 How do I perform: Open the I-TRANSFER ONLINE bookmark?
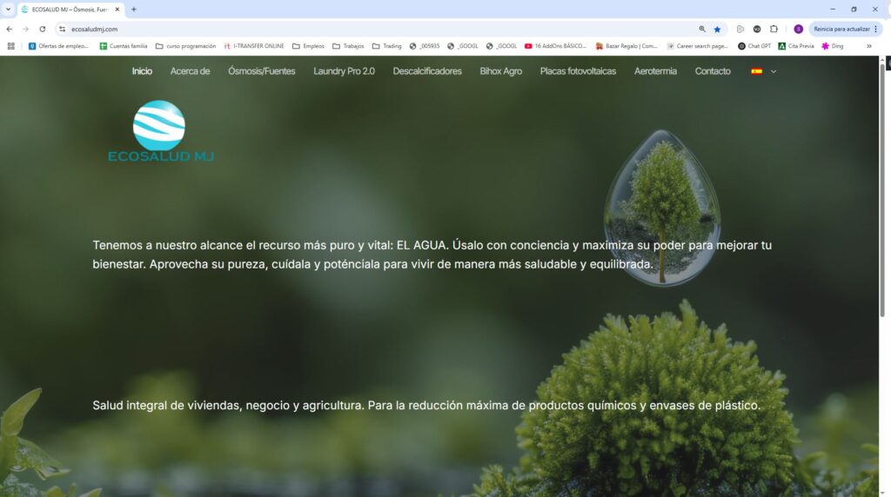pos(254,46)
